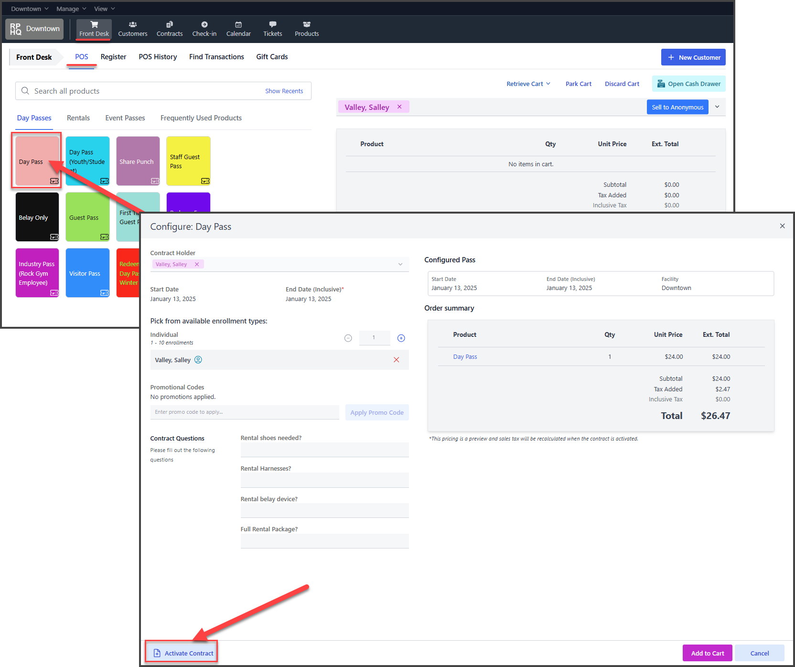Screen dimensions: 795x667
Task: Open the POS History tab
Action: [x=158, y=57]
